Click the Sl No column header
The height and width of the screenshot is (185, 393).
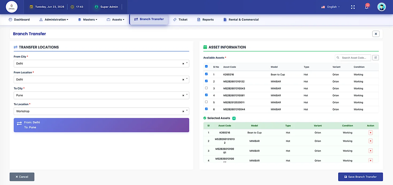click(x=216, y=67)
